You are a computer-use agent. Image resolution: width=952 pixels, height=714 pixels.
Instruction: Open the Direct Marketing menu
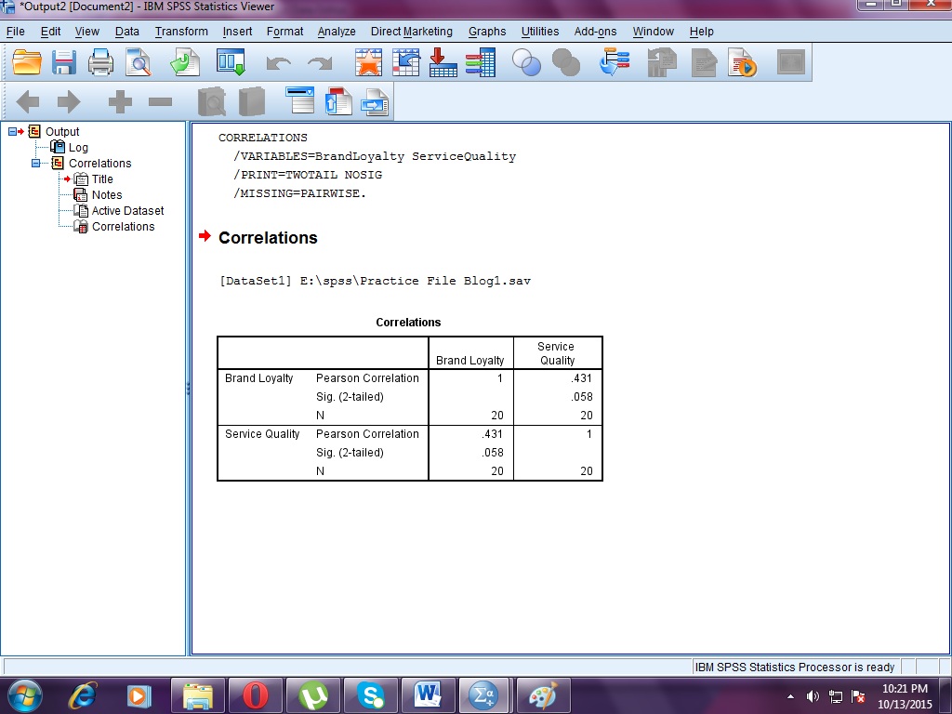pyautogui.click(x=411, y=31)
